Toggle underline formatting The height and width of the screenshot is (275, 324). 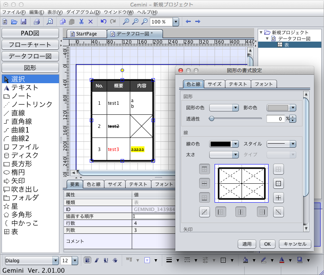[106, 260]
